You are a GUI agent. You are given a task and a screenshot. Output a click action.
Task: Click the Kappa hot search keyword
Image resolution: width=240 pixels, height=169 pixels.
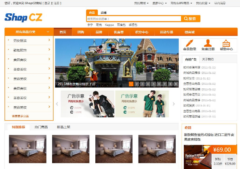pyautogui.click(x=109, y=25)
